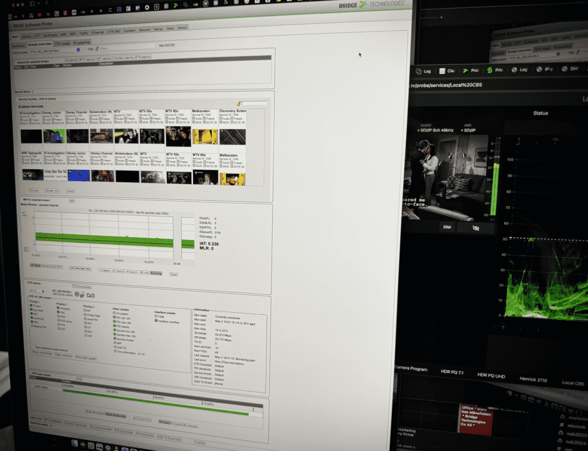The width and height of the screenshot is (588, 451).
Task: Click the green ETR alarm status timeline bar
Action: click(156, 403)
